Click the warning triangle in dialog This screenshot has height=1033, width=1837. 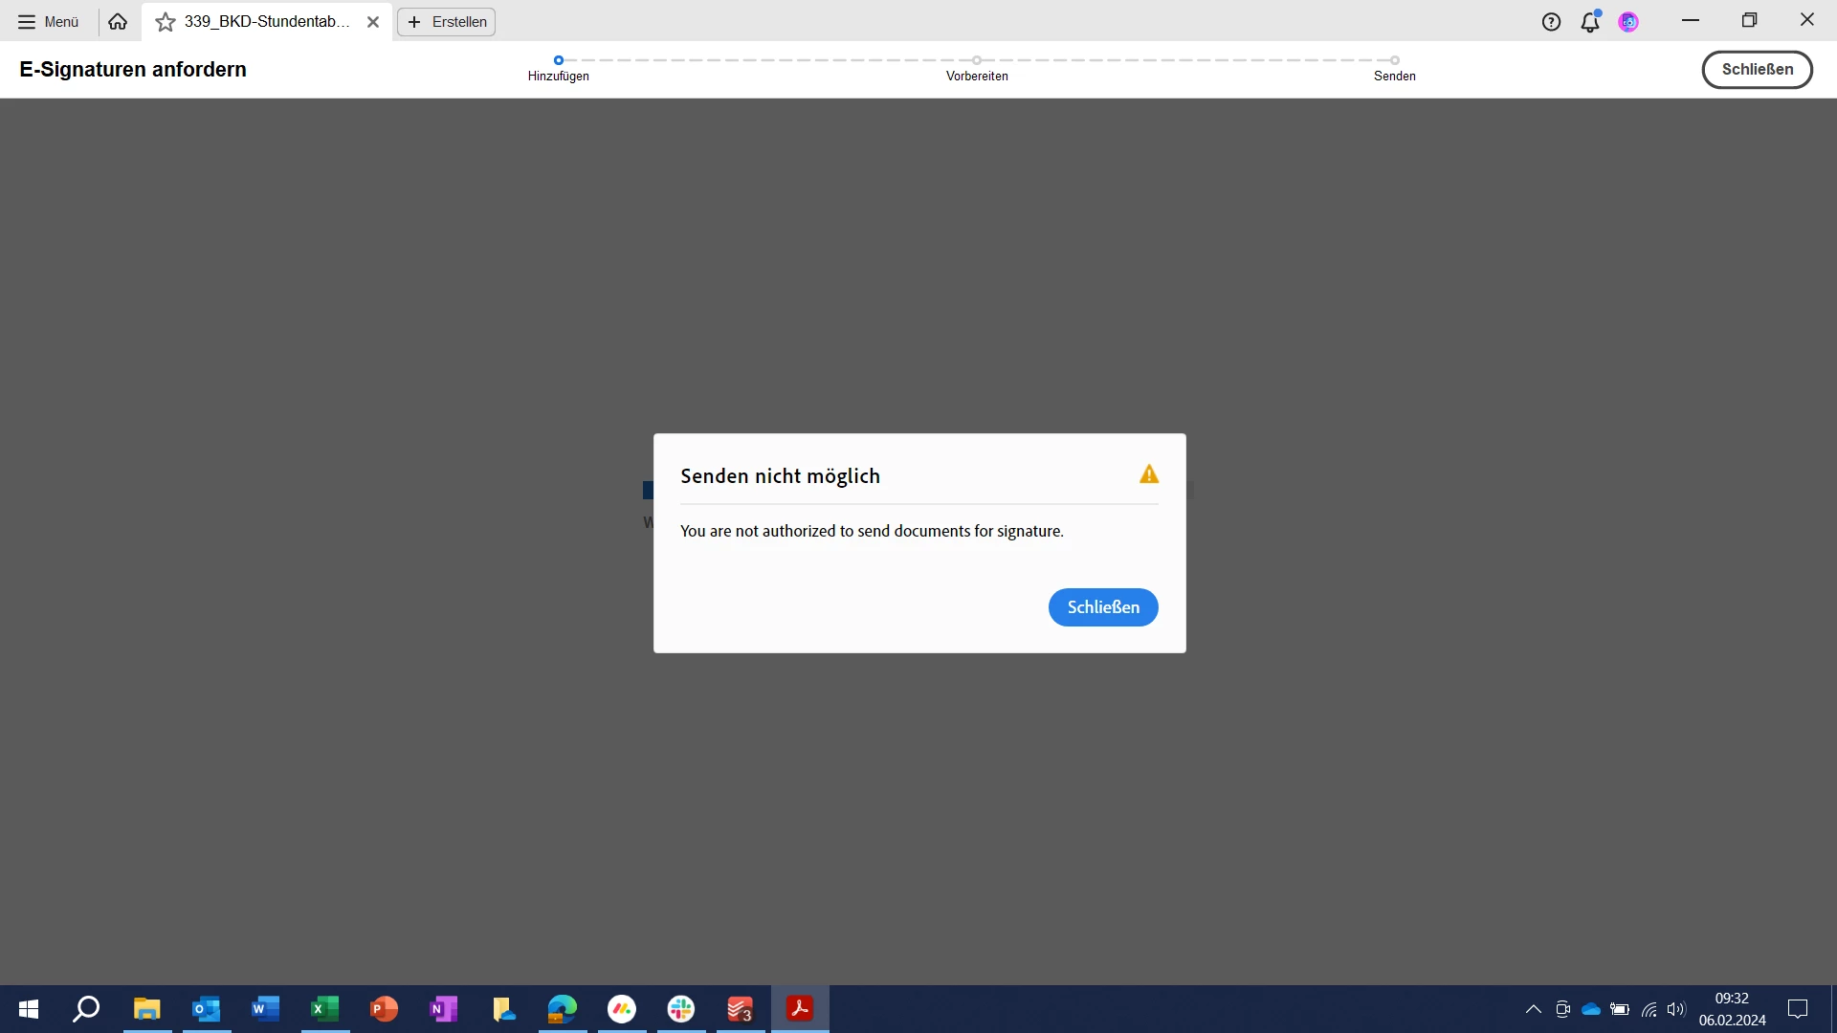coord(1149,474)
